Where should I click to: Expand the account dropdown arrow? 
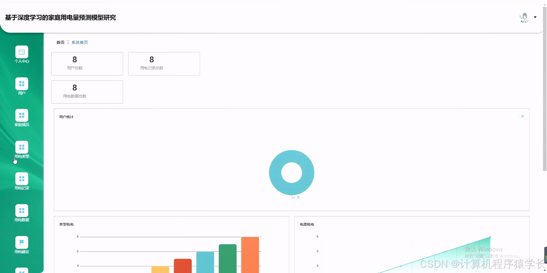click(x=535, y=17)
